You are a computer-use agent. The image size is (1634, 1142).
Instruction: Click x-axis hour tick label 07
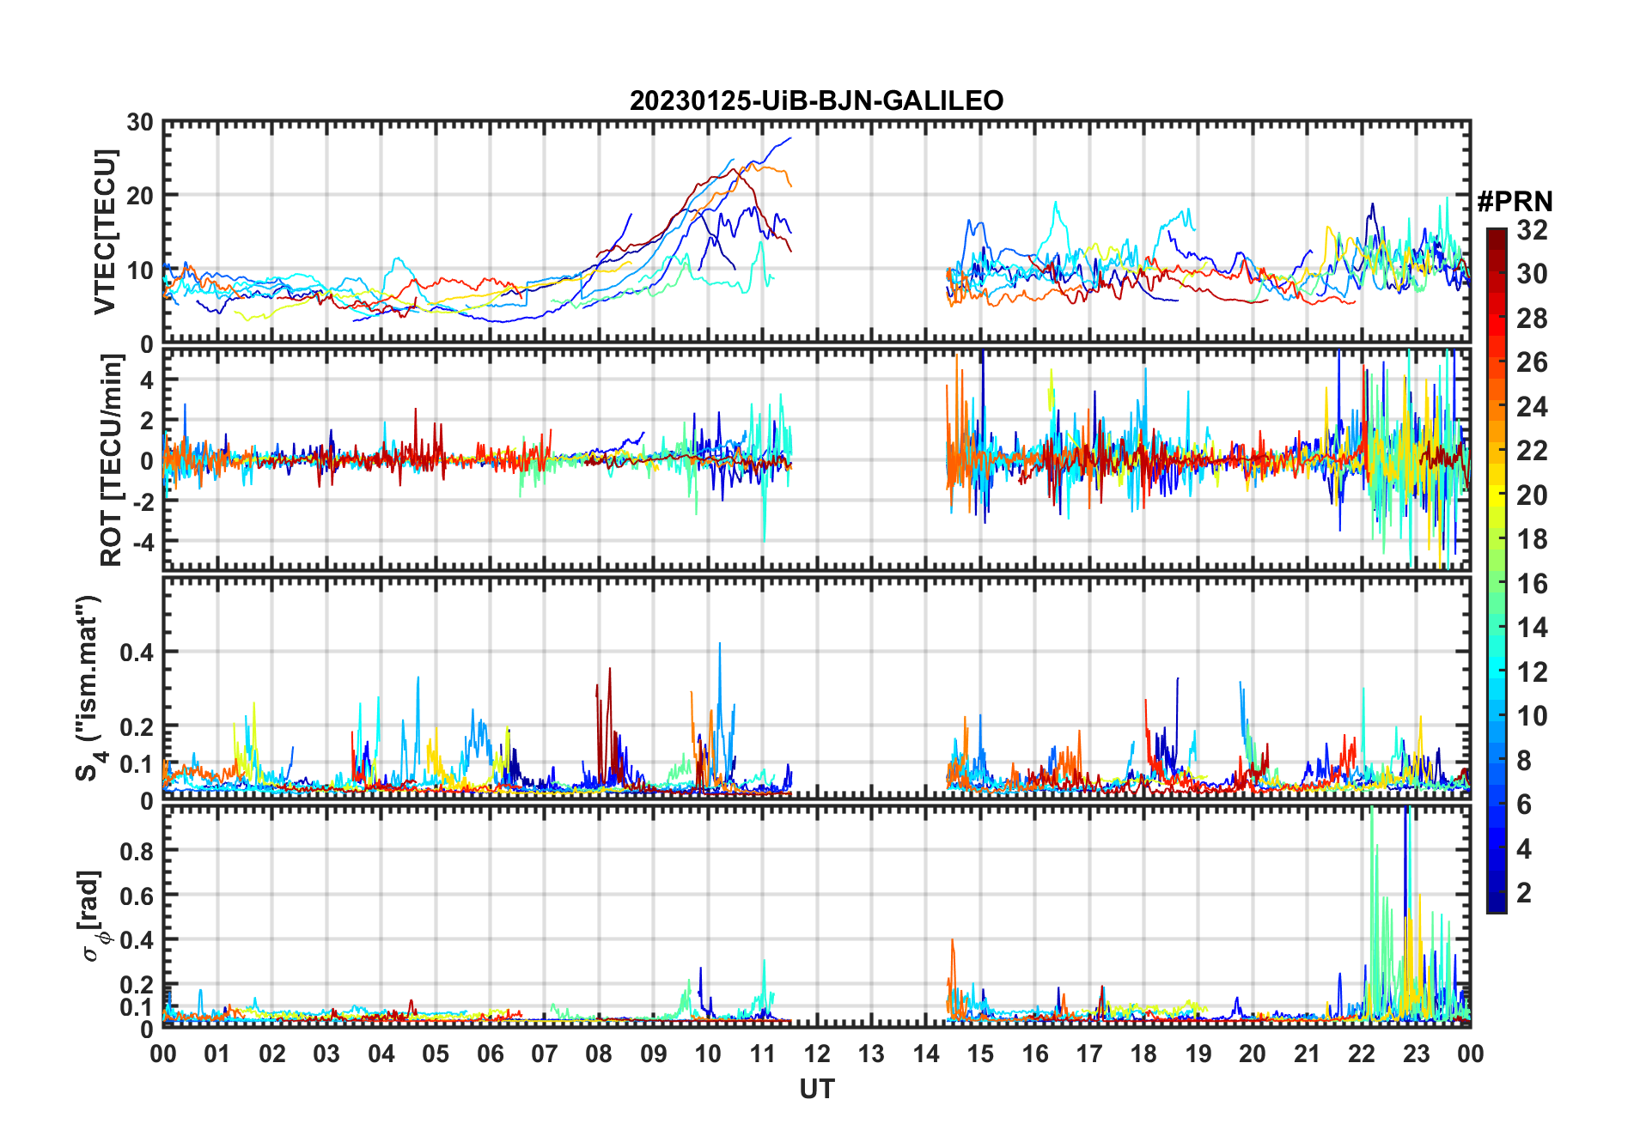545,1054
